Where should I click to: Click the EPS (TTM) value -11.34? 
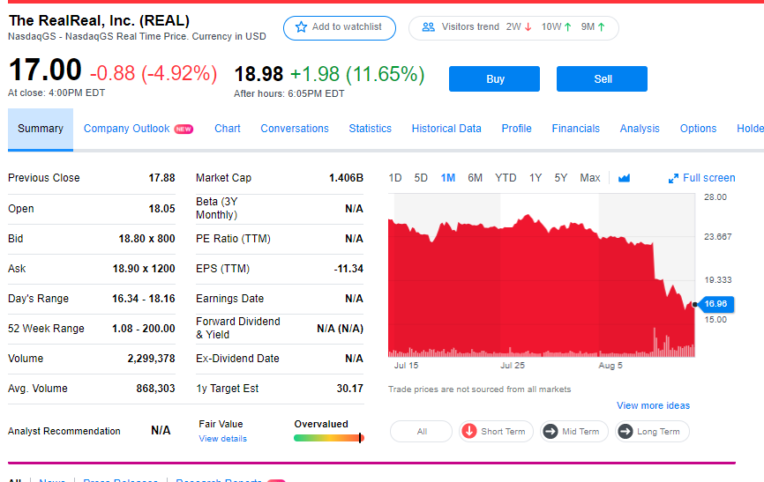pos(348,269)
